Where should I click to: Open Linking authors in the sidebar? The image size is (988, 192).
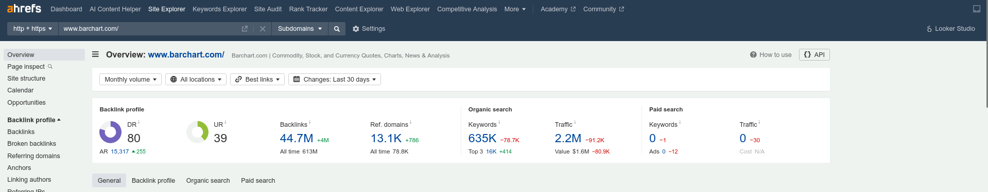29,180
